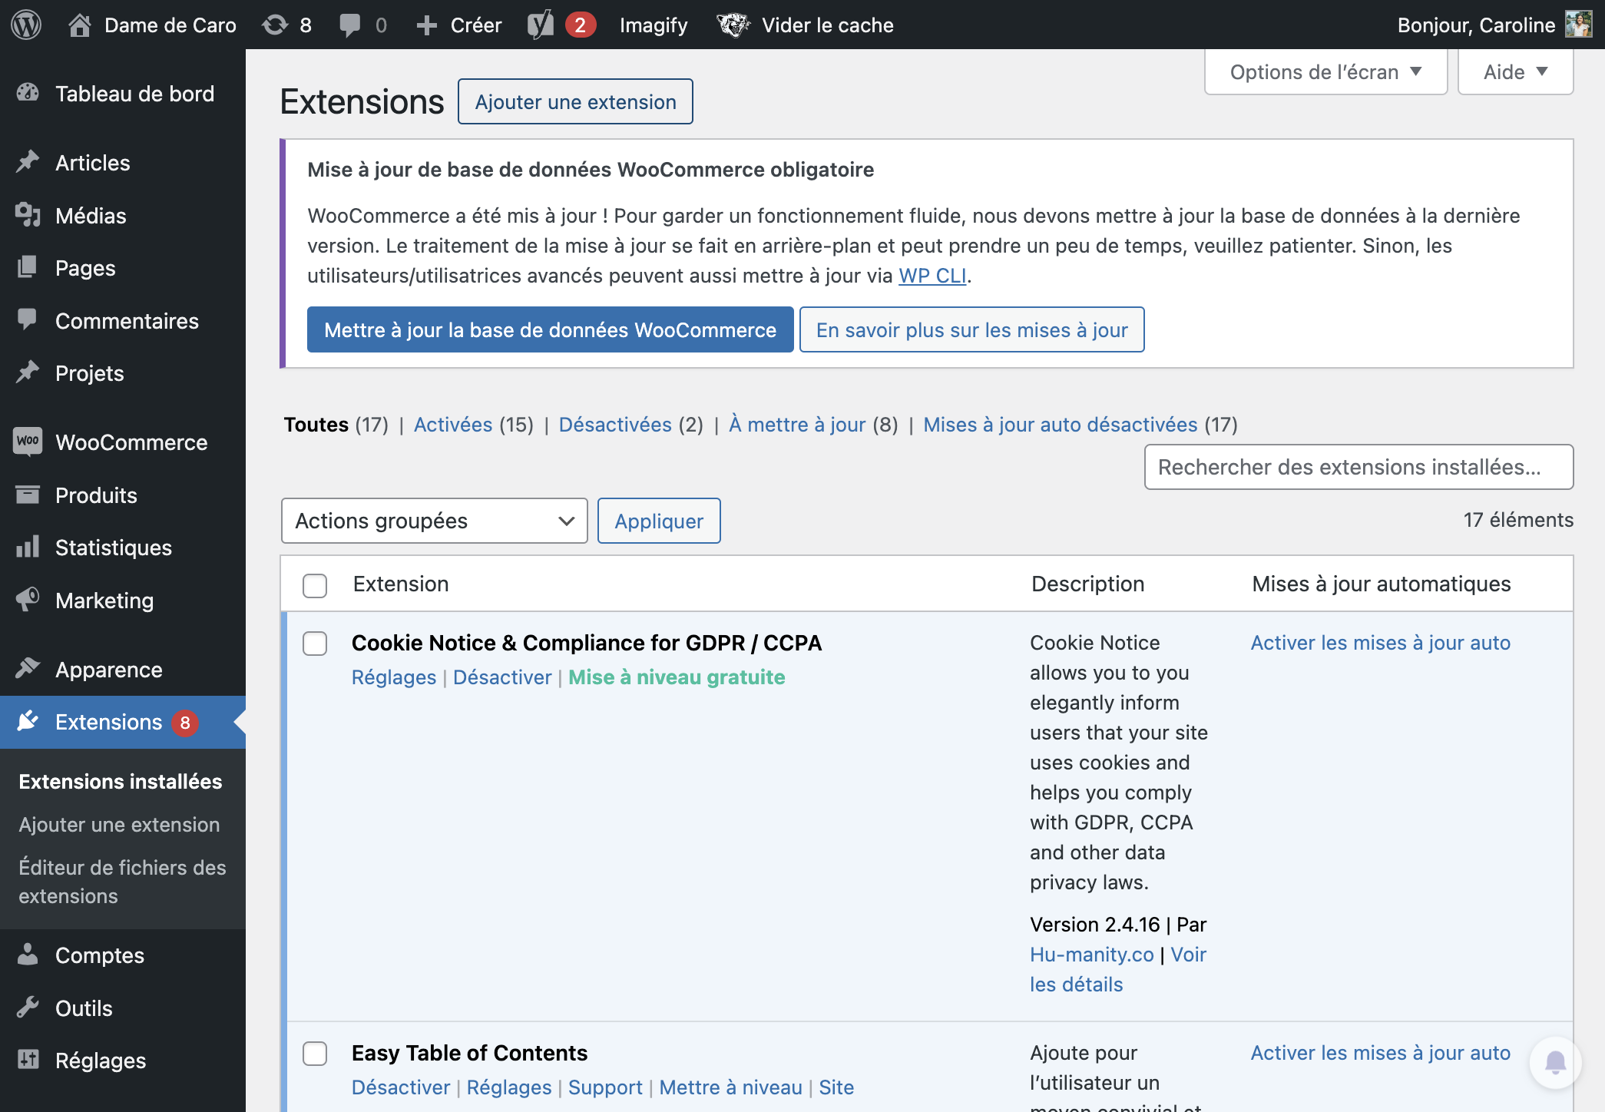The height and width of the screenshot is (1112, 1605).
Task: Check the Cookie Notice & Compliance checkbox
Action: 315,644
